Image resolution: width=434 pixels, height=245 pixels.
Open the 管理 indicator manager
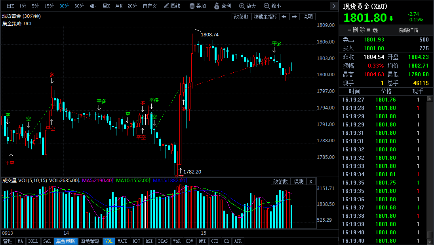(8, 241)
